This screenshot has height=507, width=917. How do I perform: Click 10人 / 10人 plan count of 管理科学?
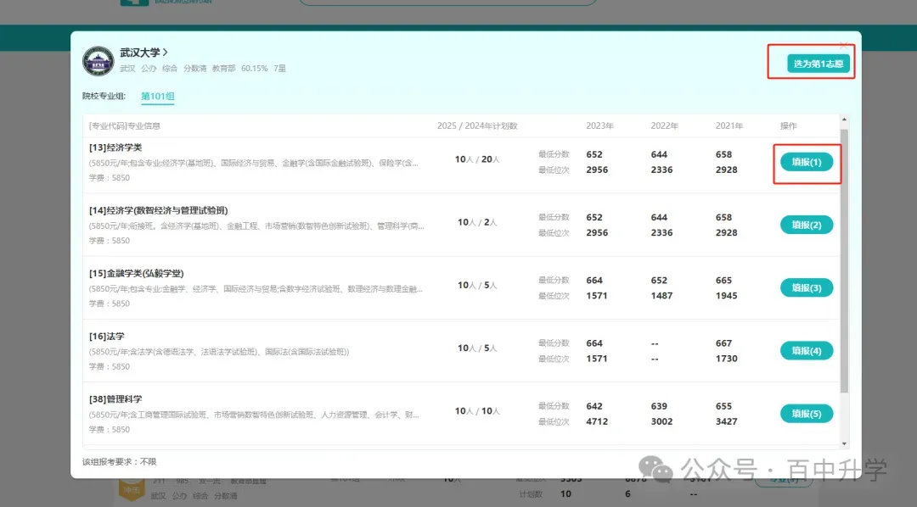477,410
